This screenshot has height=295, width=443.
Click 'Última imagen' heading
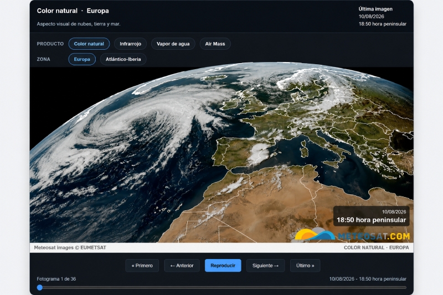click(x=375, y=9)
